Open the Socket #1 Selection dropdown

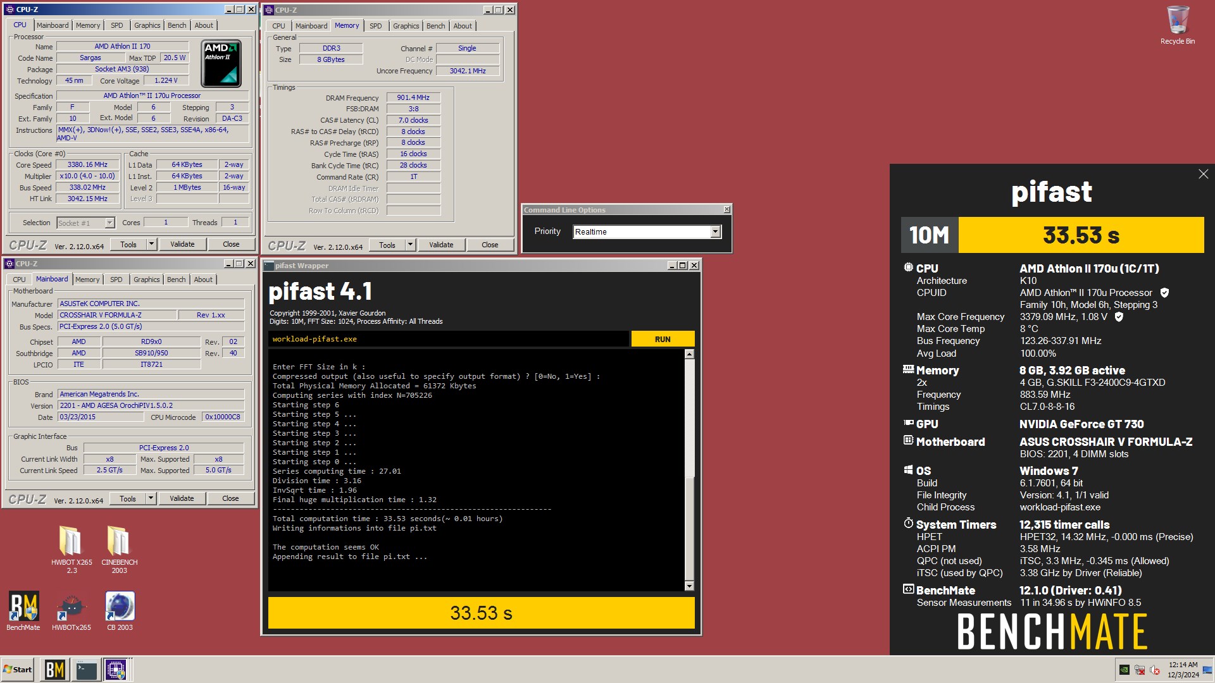pos(109,223)
